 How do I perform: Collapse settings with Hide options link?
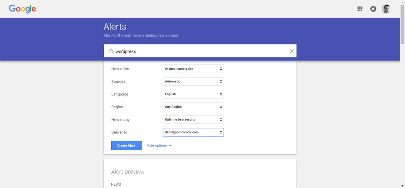[x=159, y=145]
